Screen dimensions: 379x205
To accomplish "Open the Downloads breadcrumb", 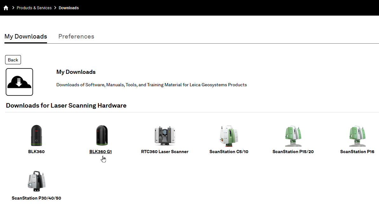I will pos(69,8).
